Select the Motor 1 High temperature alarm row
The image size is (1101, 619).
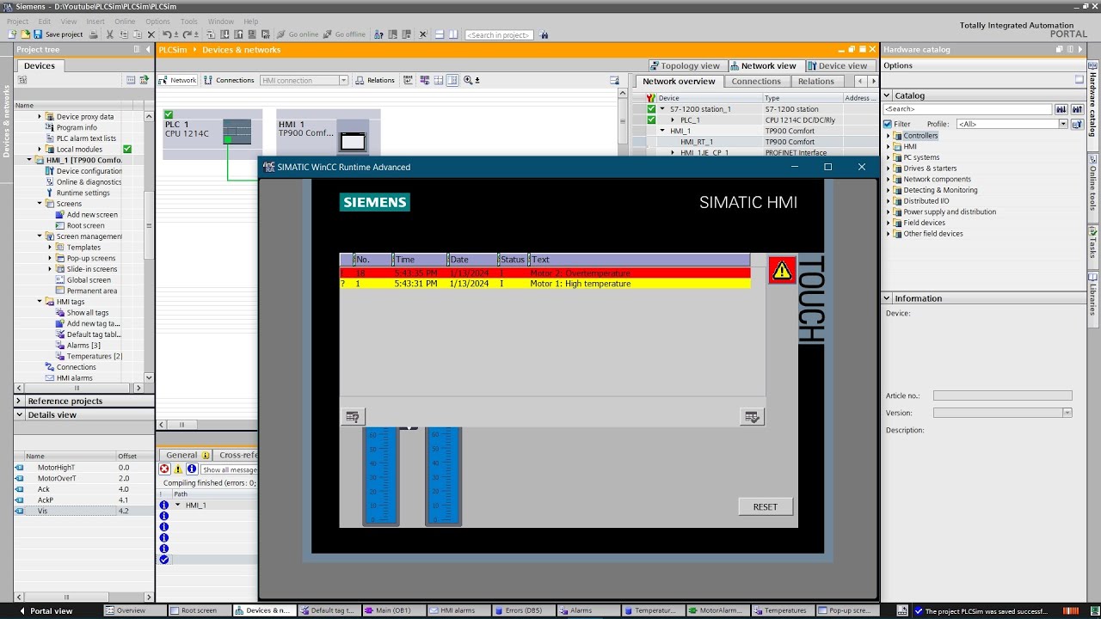(x=545, y=284)
